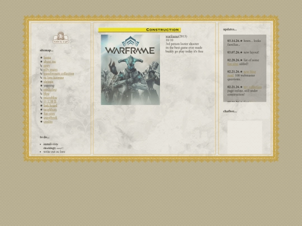
Task: Click the 'to do...' heading
Action: pyautogui.click(x=45, y=137)
